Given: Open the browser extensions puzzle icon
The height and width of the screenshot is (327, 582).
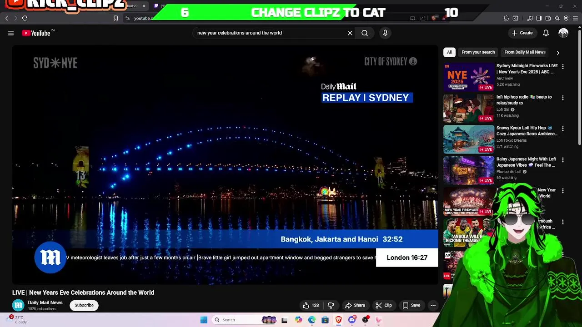Looking at the screenshot, I should [506, 18].
